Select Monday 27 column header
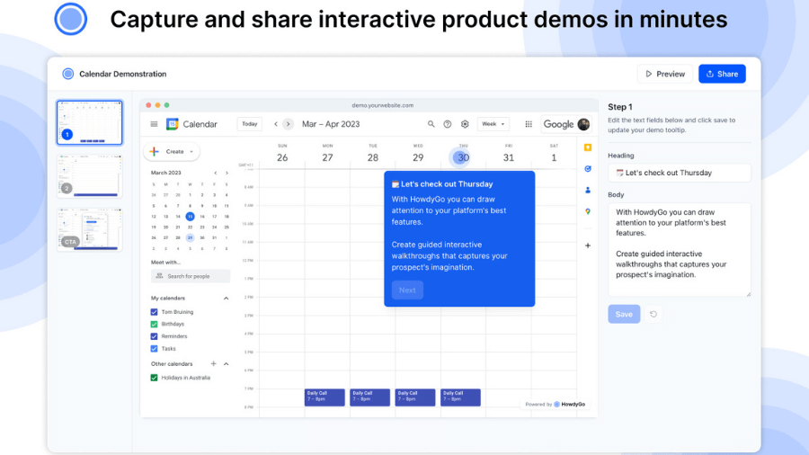Image resolution: width=809 pixels, height=455 pixels. pyautogui.click(x=327, y=155)
